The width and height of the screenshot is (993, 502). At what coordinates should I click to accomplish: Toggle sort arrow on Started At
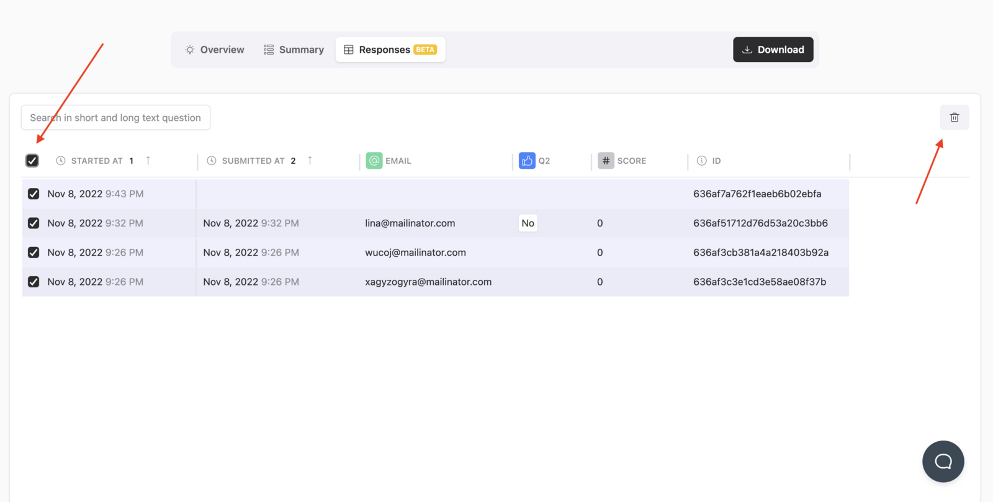pyautogui.click(x=148, y=161)
